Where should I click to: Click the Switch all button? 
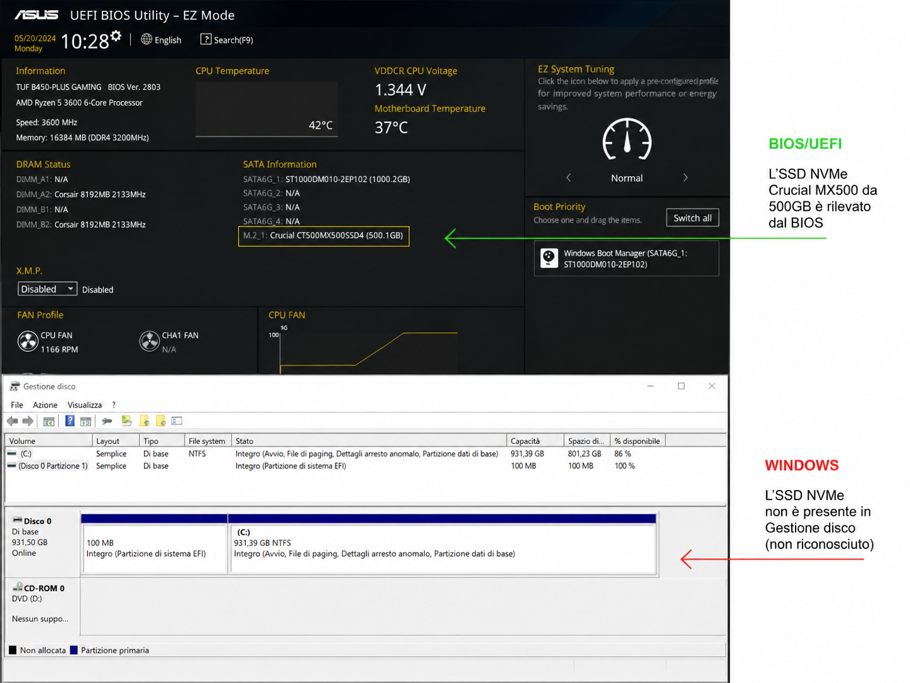[x=693, y=218]
